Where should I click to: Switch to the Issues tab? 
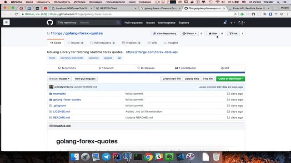tap(75, 43)
